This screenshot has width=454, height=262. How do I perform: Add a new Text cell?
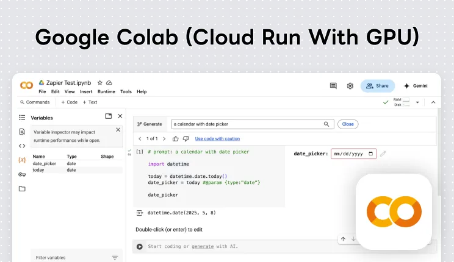coord(90,102)
